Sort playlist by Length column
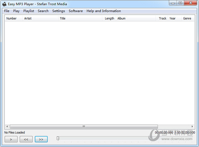 (109, 18)
